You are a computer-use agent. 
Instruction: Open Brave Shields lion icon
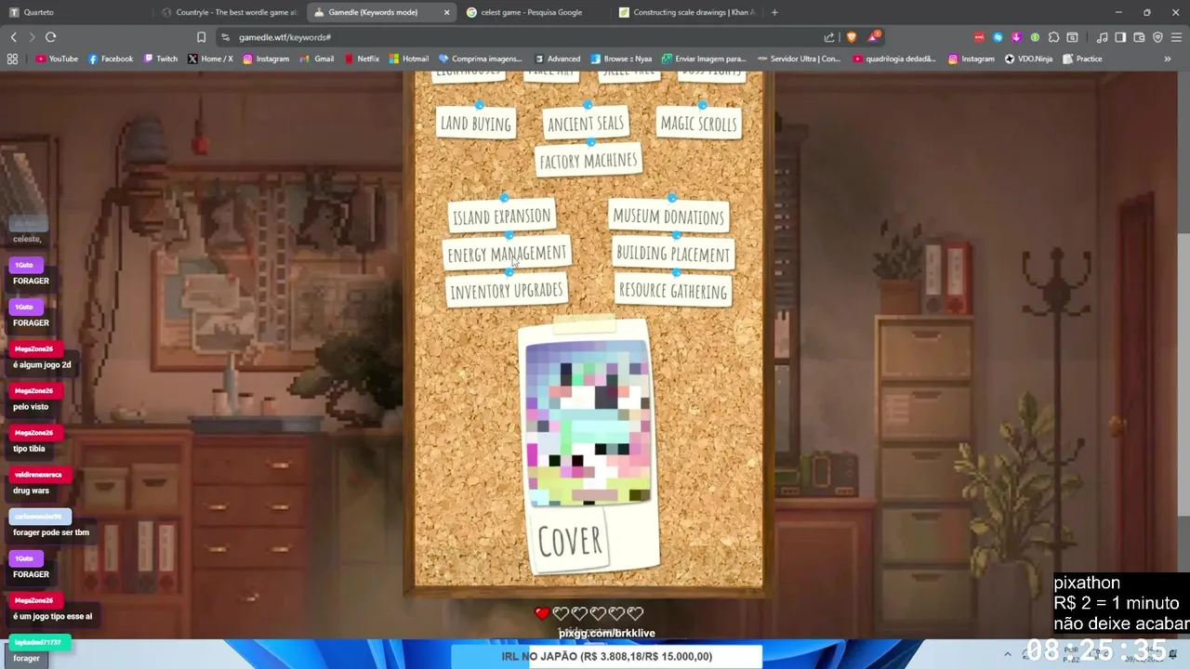pyautogui.click(x=852, y=37)
